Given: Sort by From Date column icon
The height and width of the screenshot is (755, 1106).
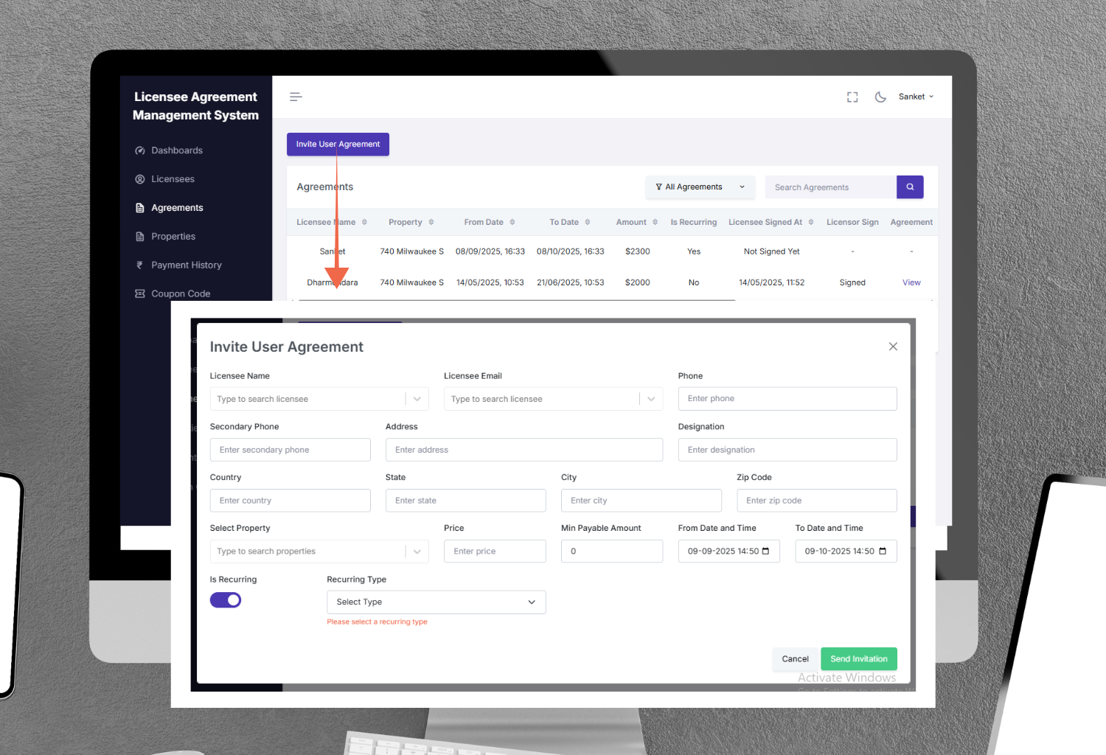Looking at the screenshot, I should point(512,223).
